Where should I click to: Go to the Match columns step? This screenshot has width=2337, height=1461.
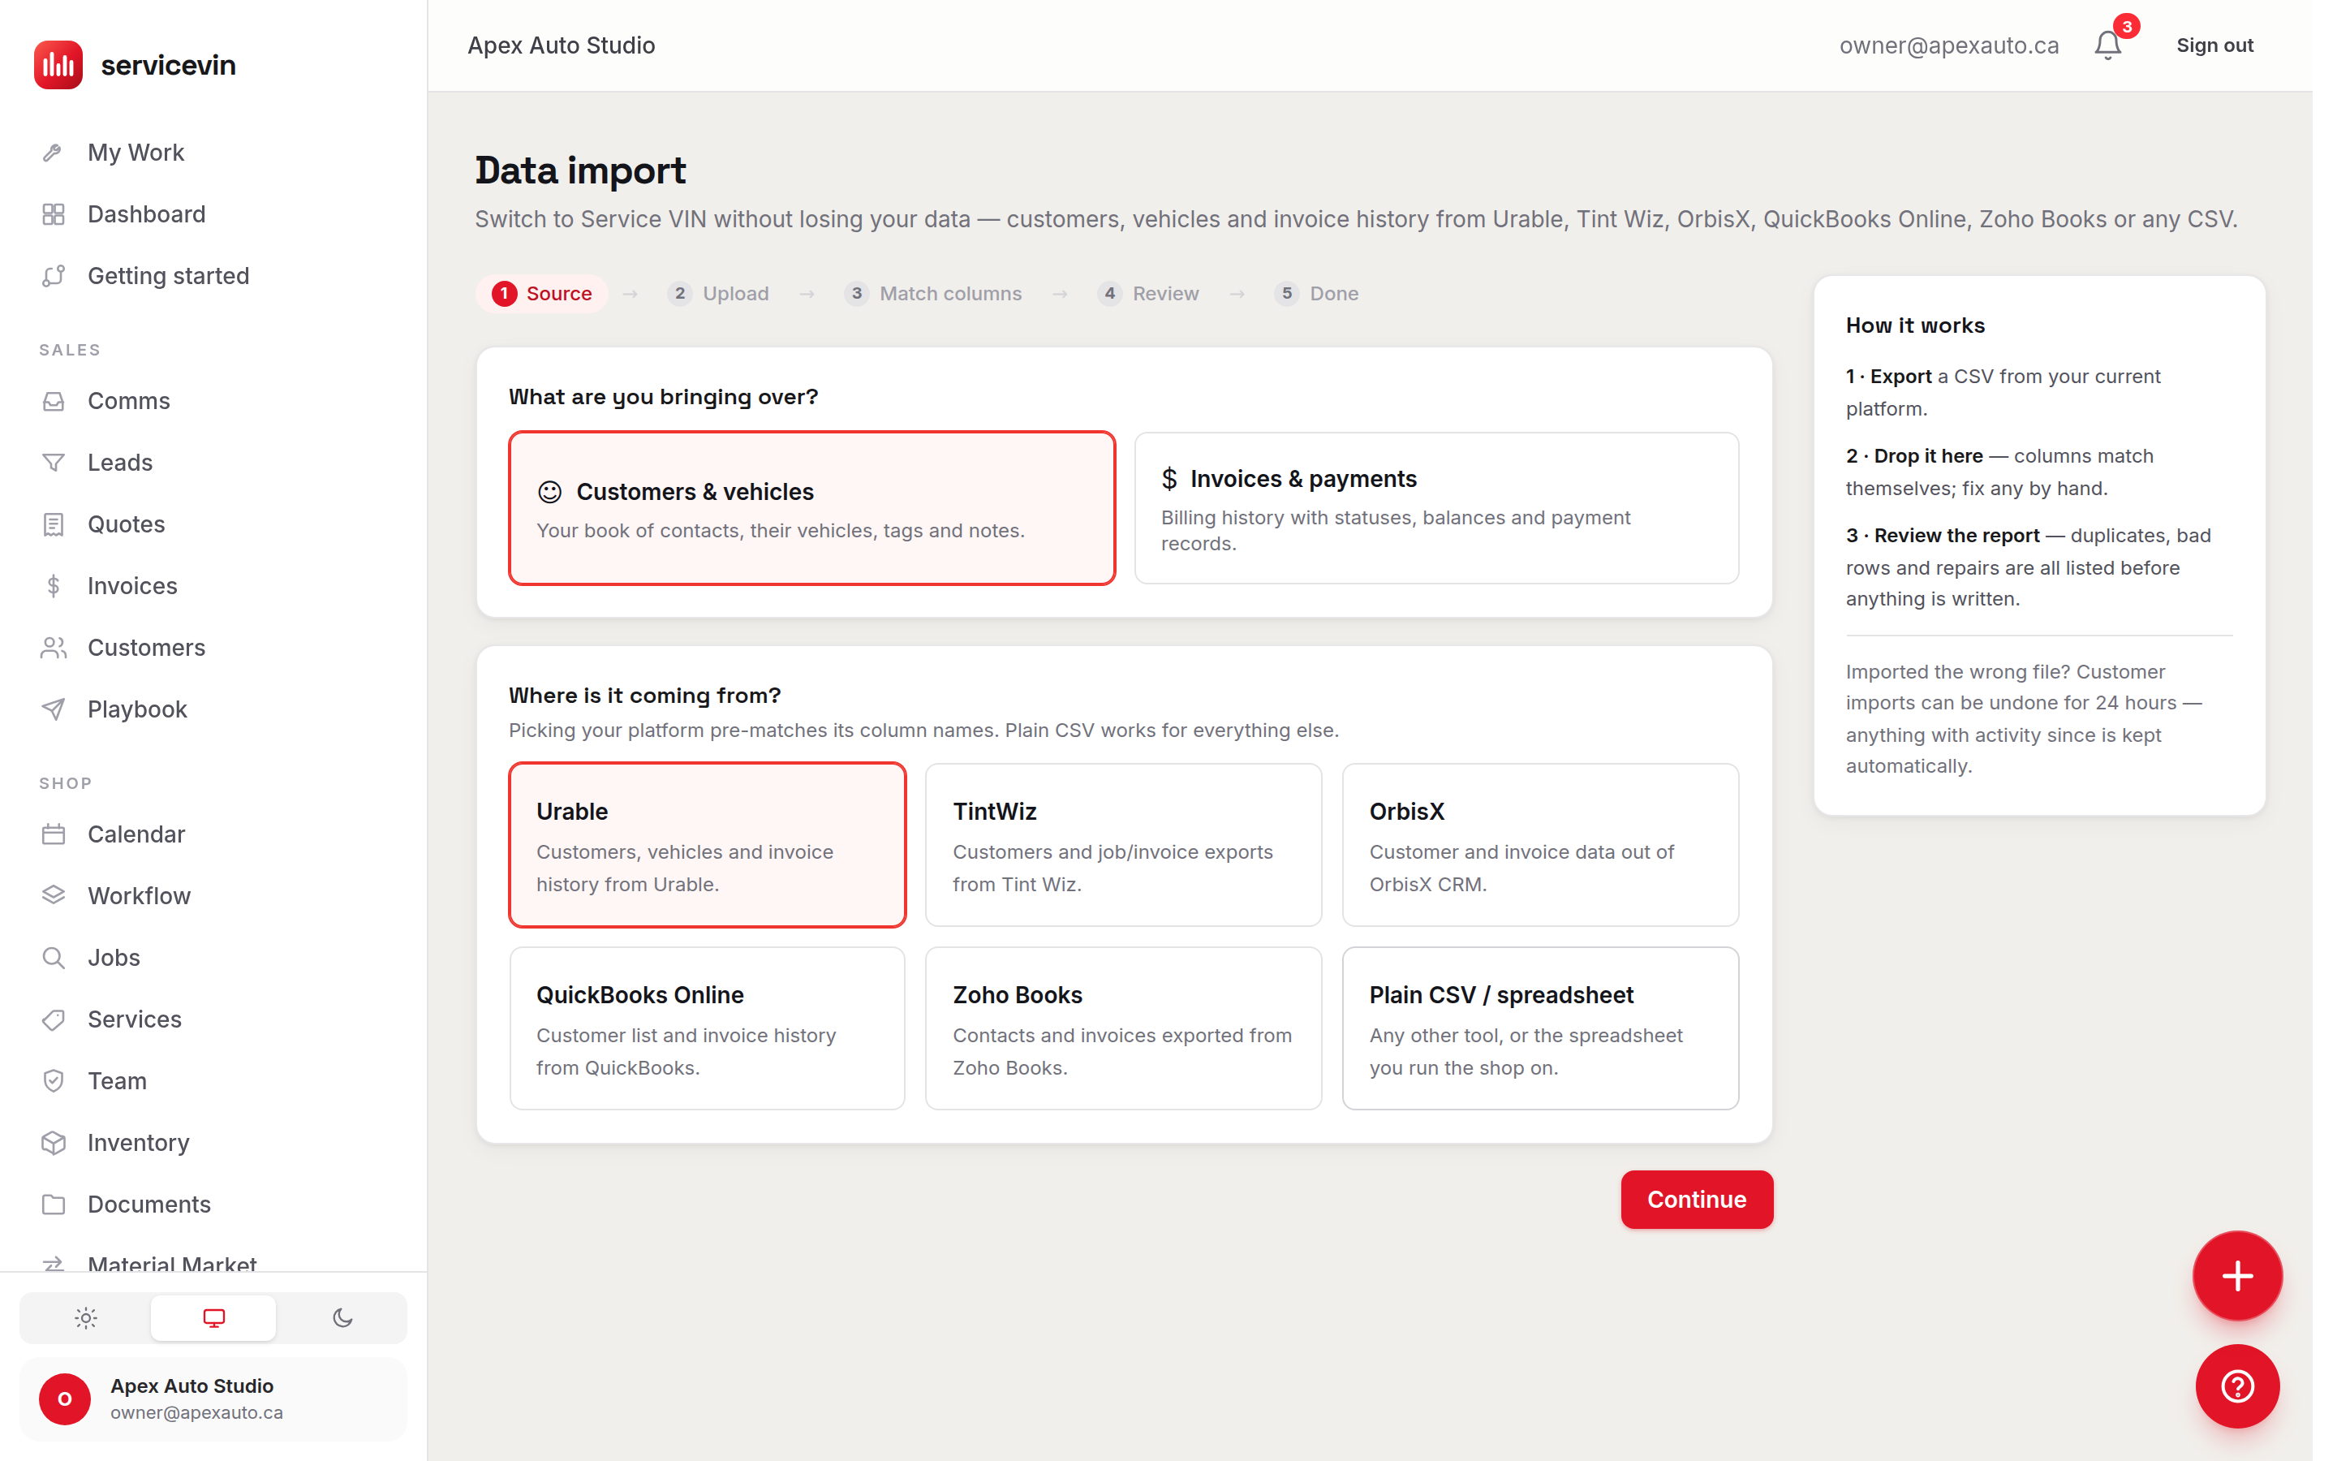tap(933, 294)
